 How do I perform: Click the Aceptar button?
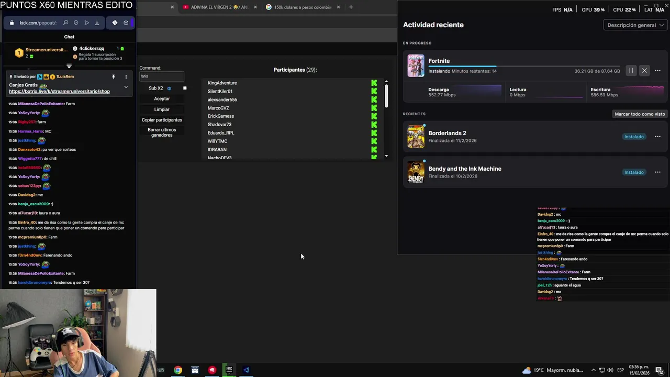[x=162, y=98]
